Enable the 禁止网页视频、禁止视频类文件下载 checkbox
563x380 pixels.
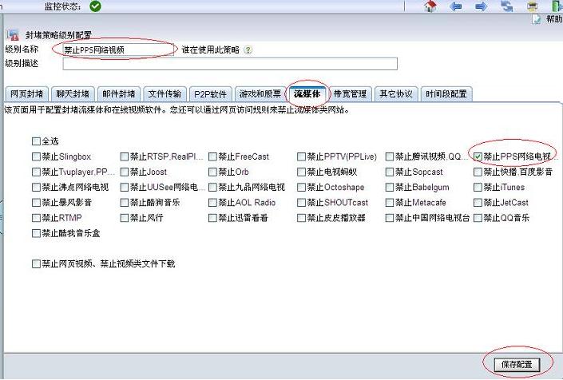tap(36, 263)
